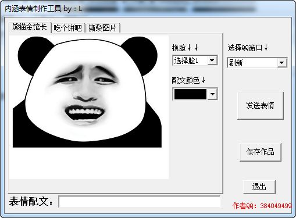Focus the 表情配文 caption input field
The width and height of the screenshot is (296, 218).
pyautogui.click(x=139, y=202)
